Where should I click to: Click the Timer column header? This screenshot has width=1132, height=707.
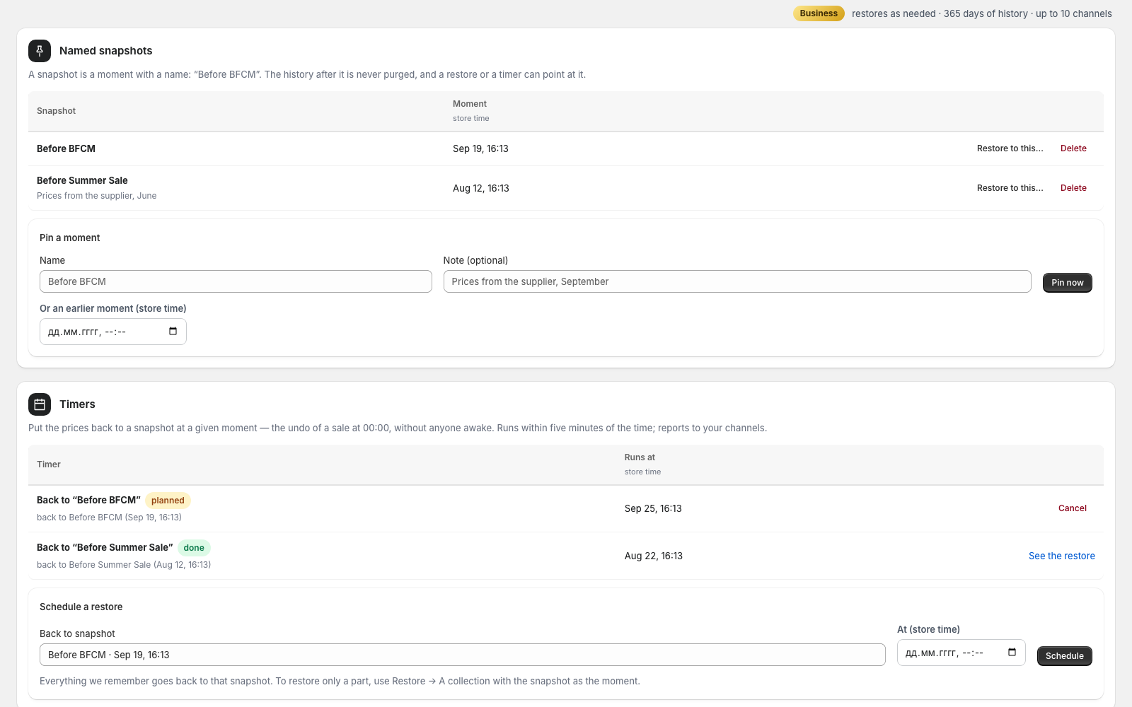point(49,464)
